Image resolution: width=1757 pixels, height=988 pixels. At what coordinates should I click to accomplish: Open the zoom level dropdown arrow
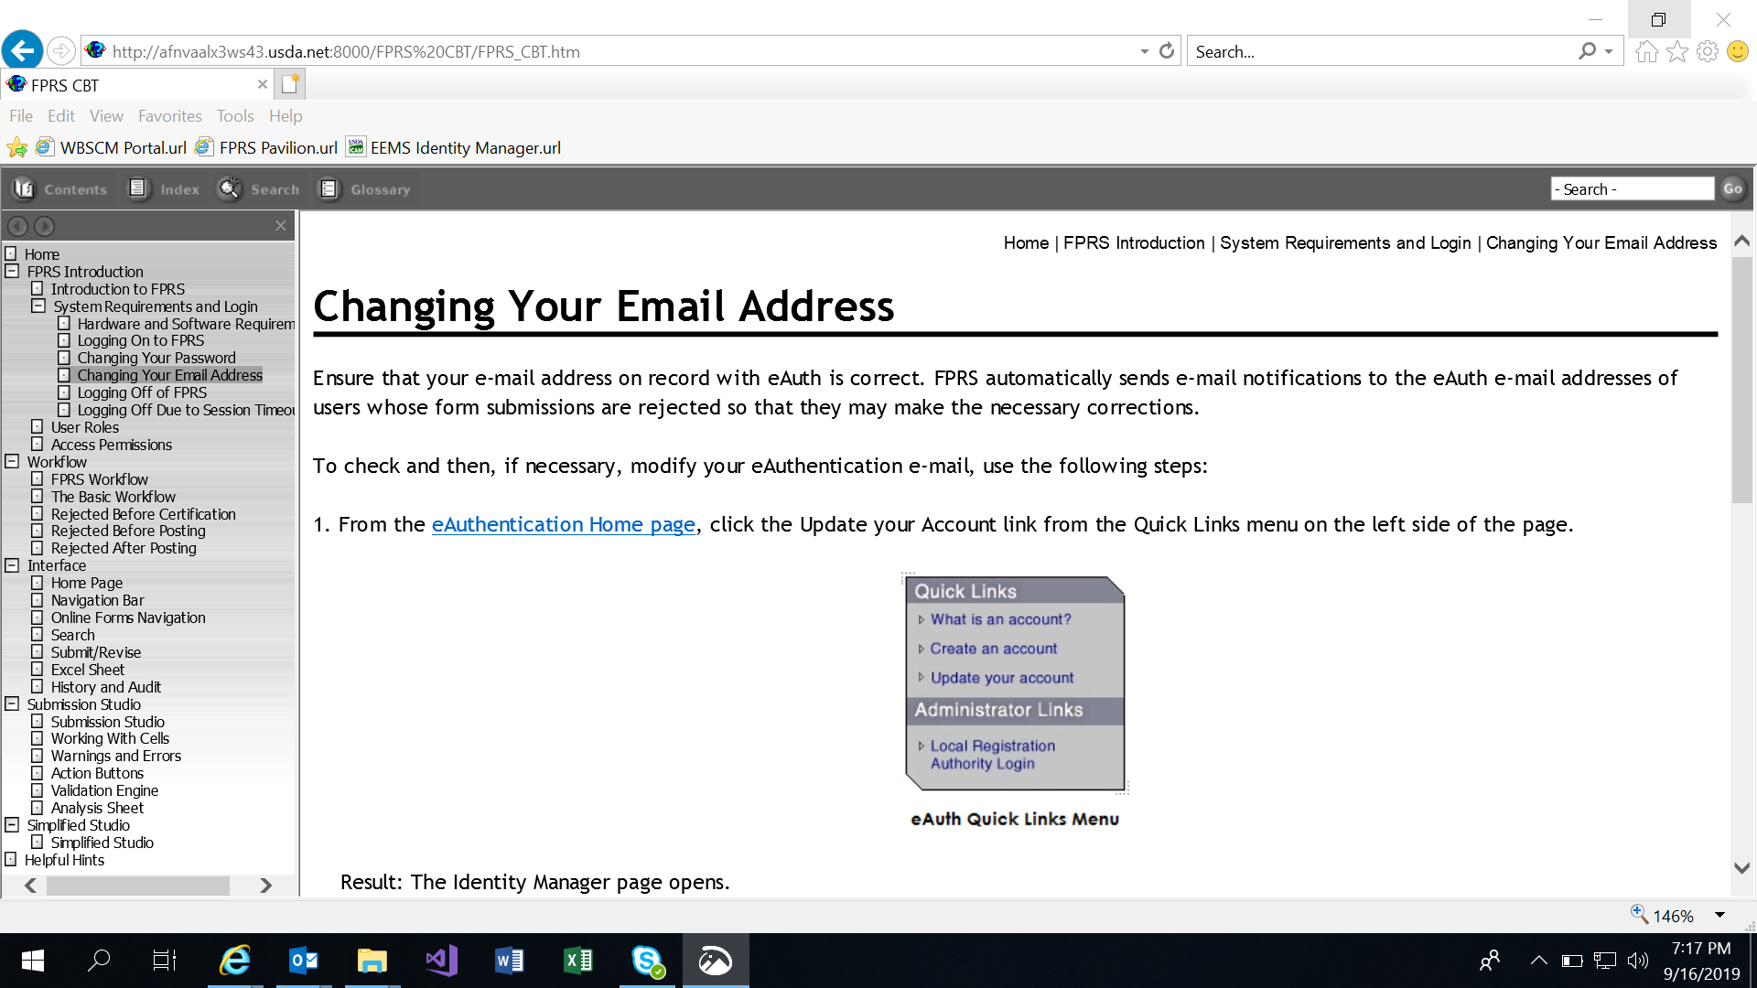pyautogui.click(x=1719, y=916)
